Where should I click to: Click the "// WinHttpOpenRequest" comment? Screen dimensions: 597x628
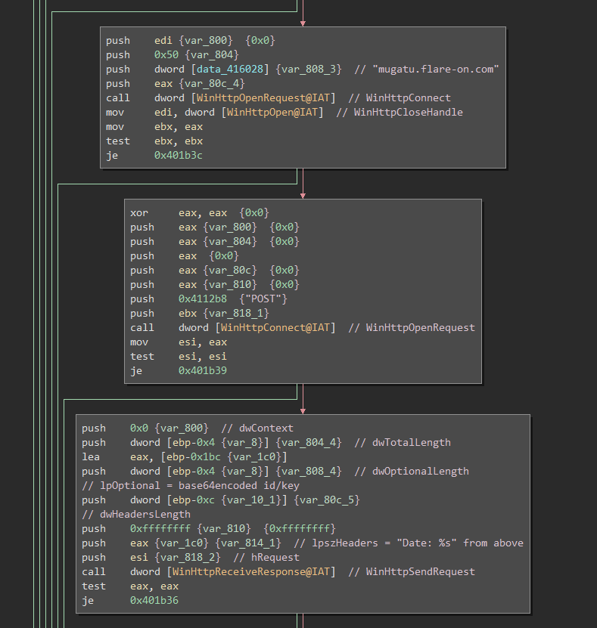click(x=412, y=328)
